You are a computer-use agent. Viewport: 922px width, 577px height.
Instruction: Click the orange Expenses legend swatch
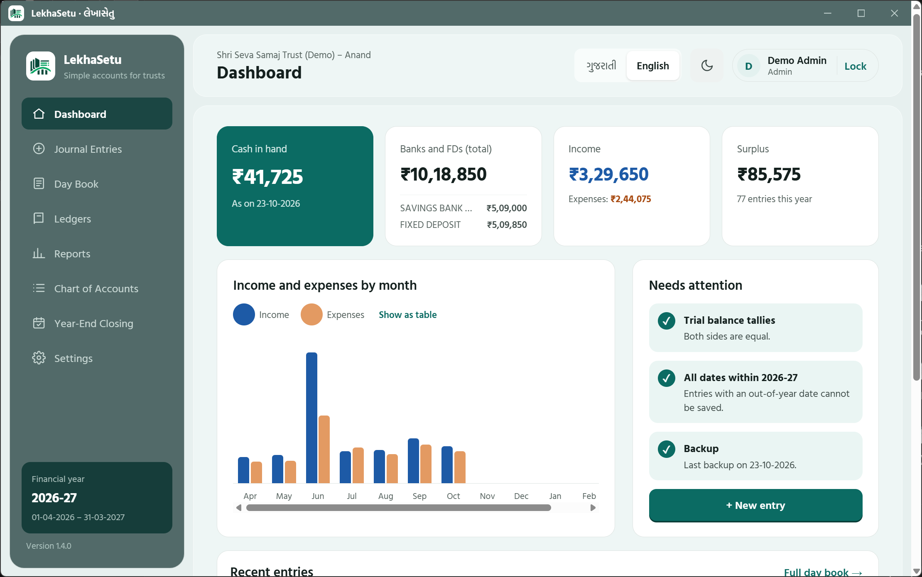point(311,314)
